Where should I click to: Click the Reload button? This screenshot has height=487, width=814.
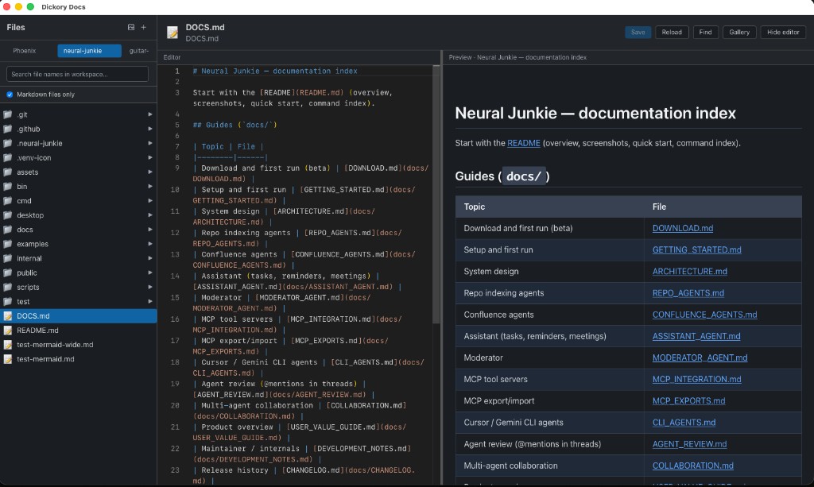(672, 32)
